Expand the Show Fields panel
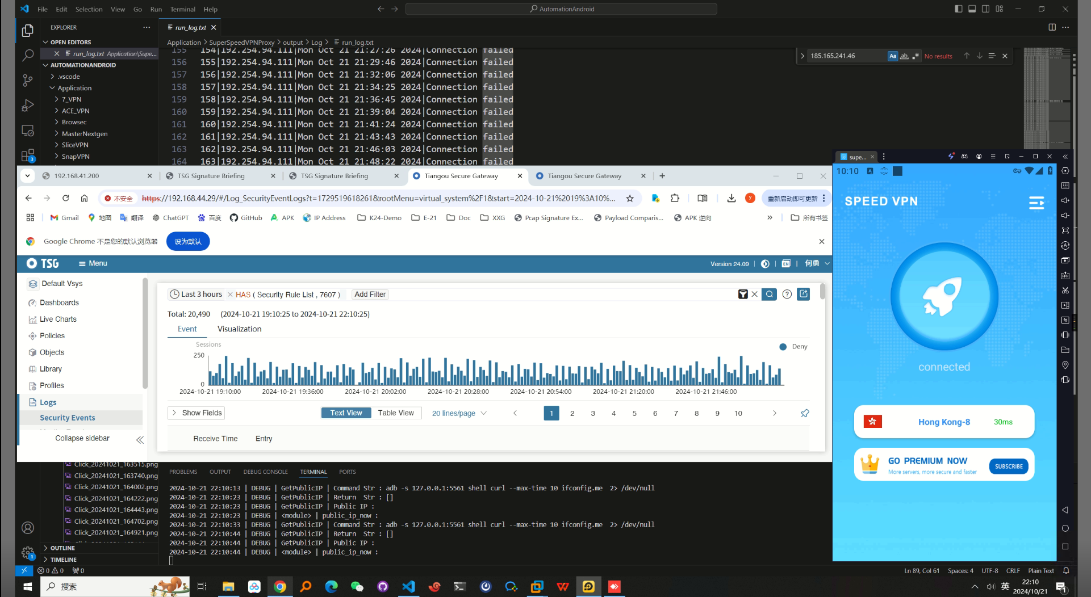This screenshot has width=1091, height=597. (197, 413)
